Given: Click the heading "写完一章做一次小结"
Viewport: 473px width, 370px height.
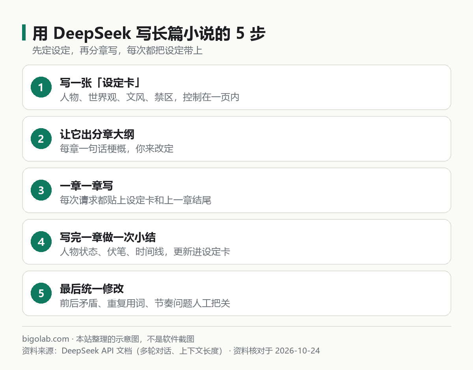Looking at the screenshot, I should point(108,237).
